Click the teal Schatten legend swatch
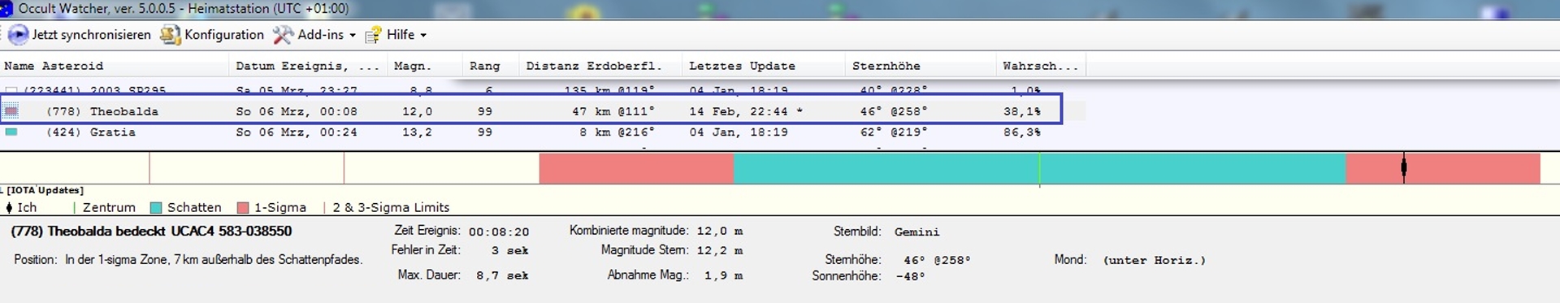1560x303 pixels. [x=156, y=208]
